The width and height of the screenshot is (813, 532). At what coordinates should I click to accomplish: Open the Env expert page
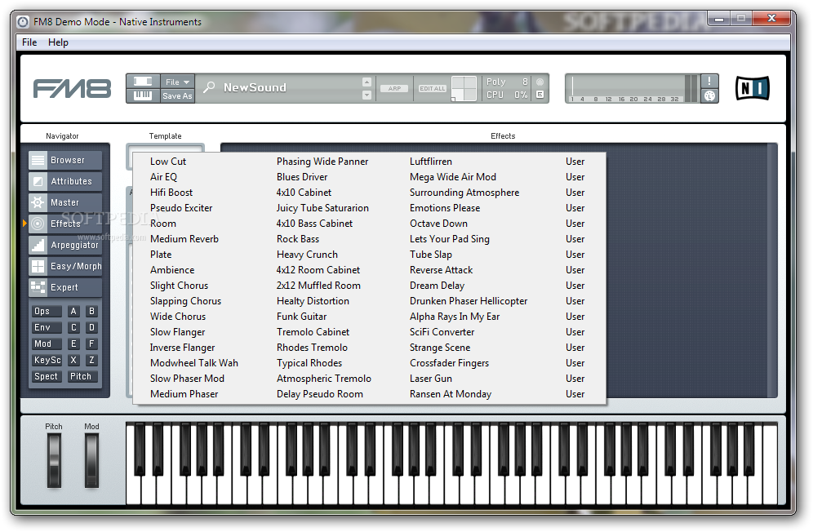coord(47,328)
